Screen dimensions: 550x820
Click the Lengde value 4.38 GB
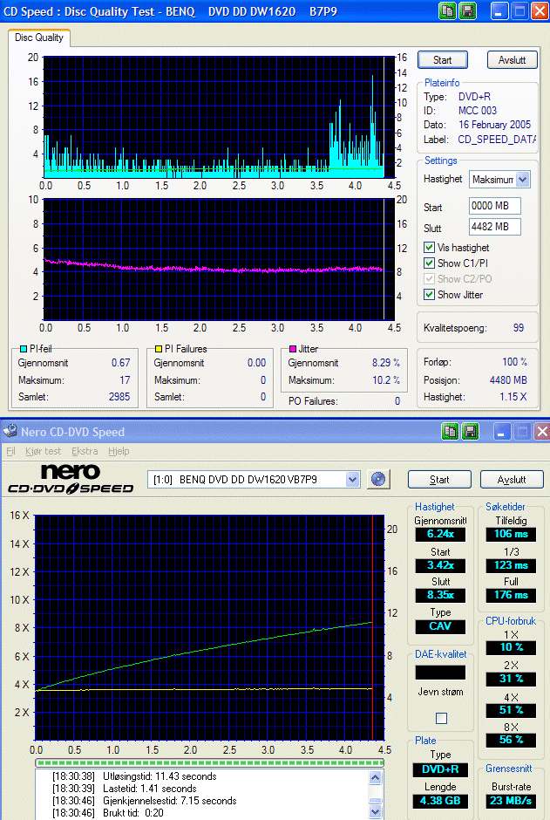click(440, 801)
